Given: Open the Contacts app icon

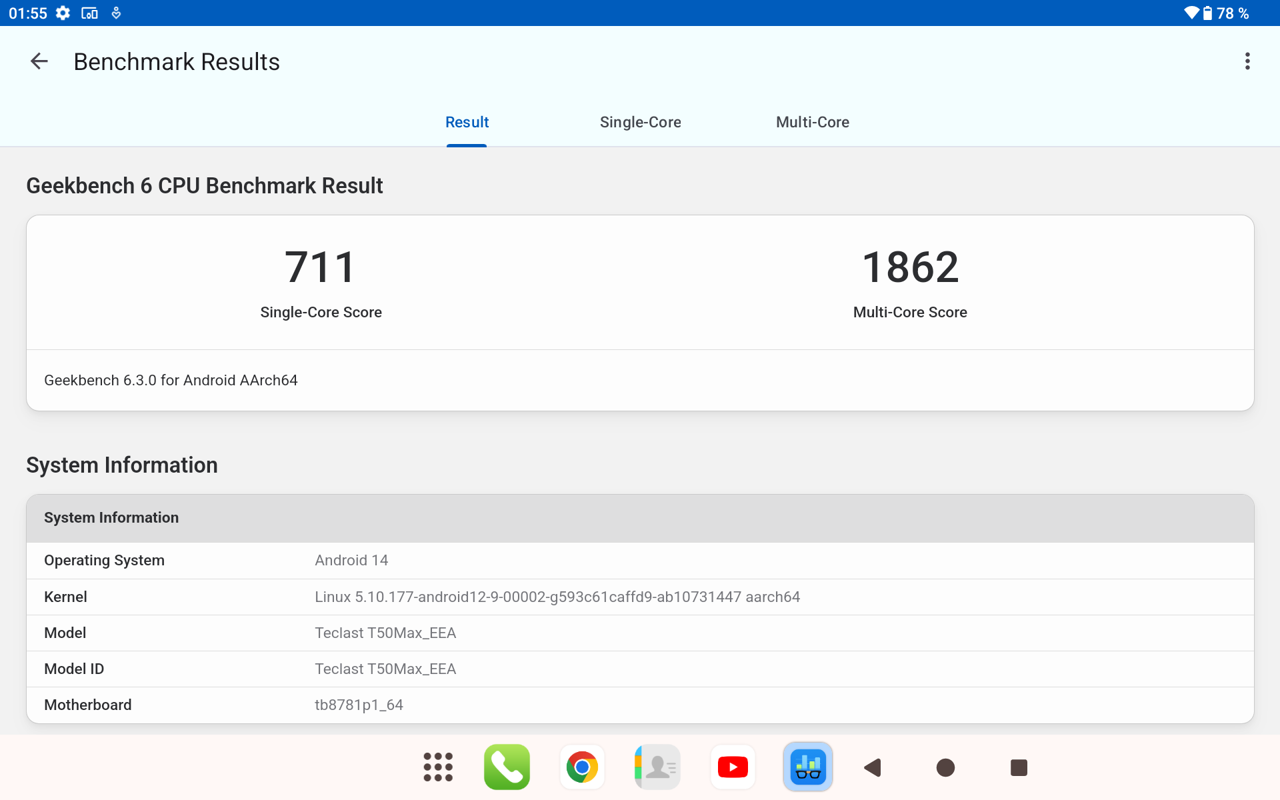Looking at the screenshot, I should 657,767.
